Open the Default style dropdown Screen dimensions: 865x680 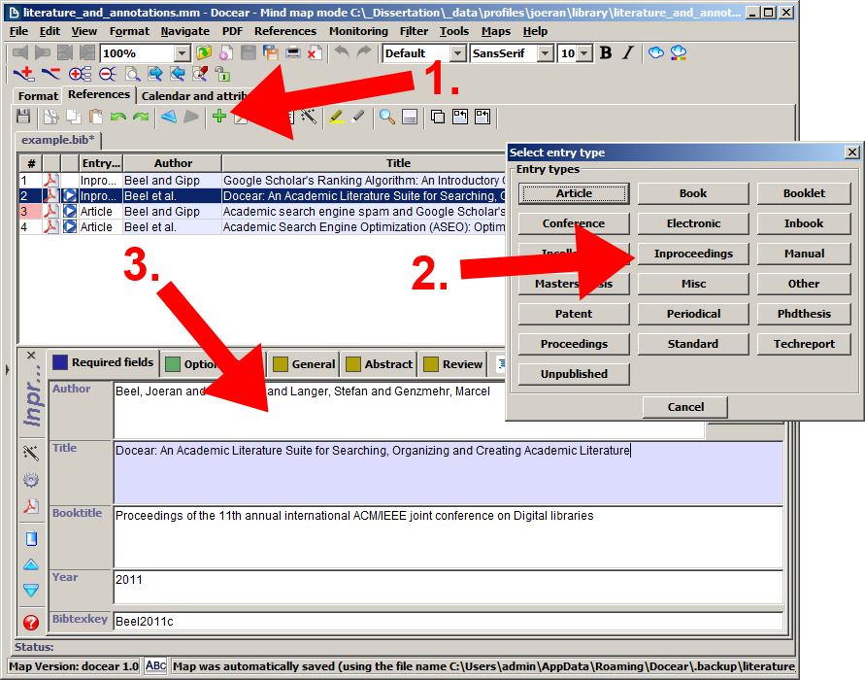pos(457,53)
